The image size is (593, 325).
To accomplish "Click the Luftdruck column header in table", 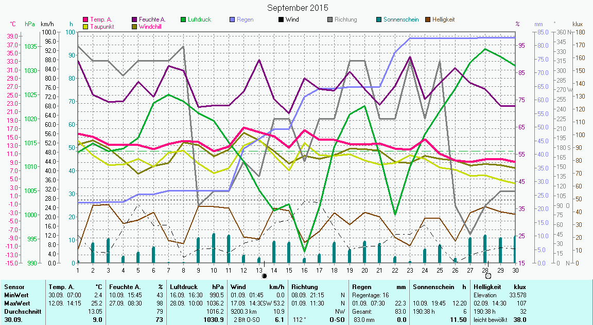I will point(184,287).
